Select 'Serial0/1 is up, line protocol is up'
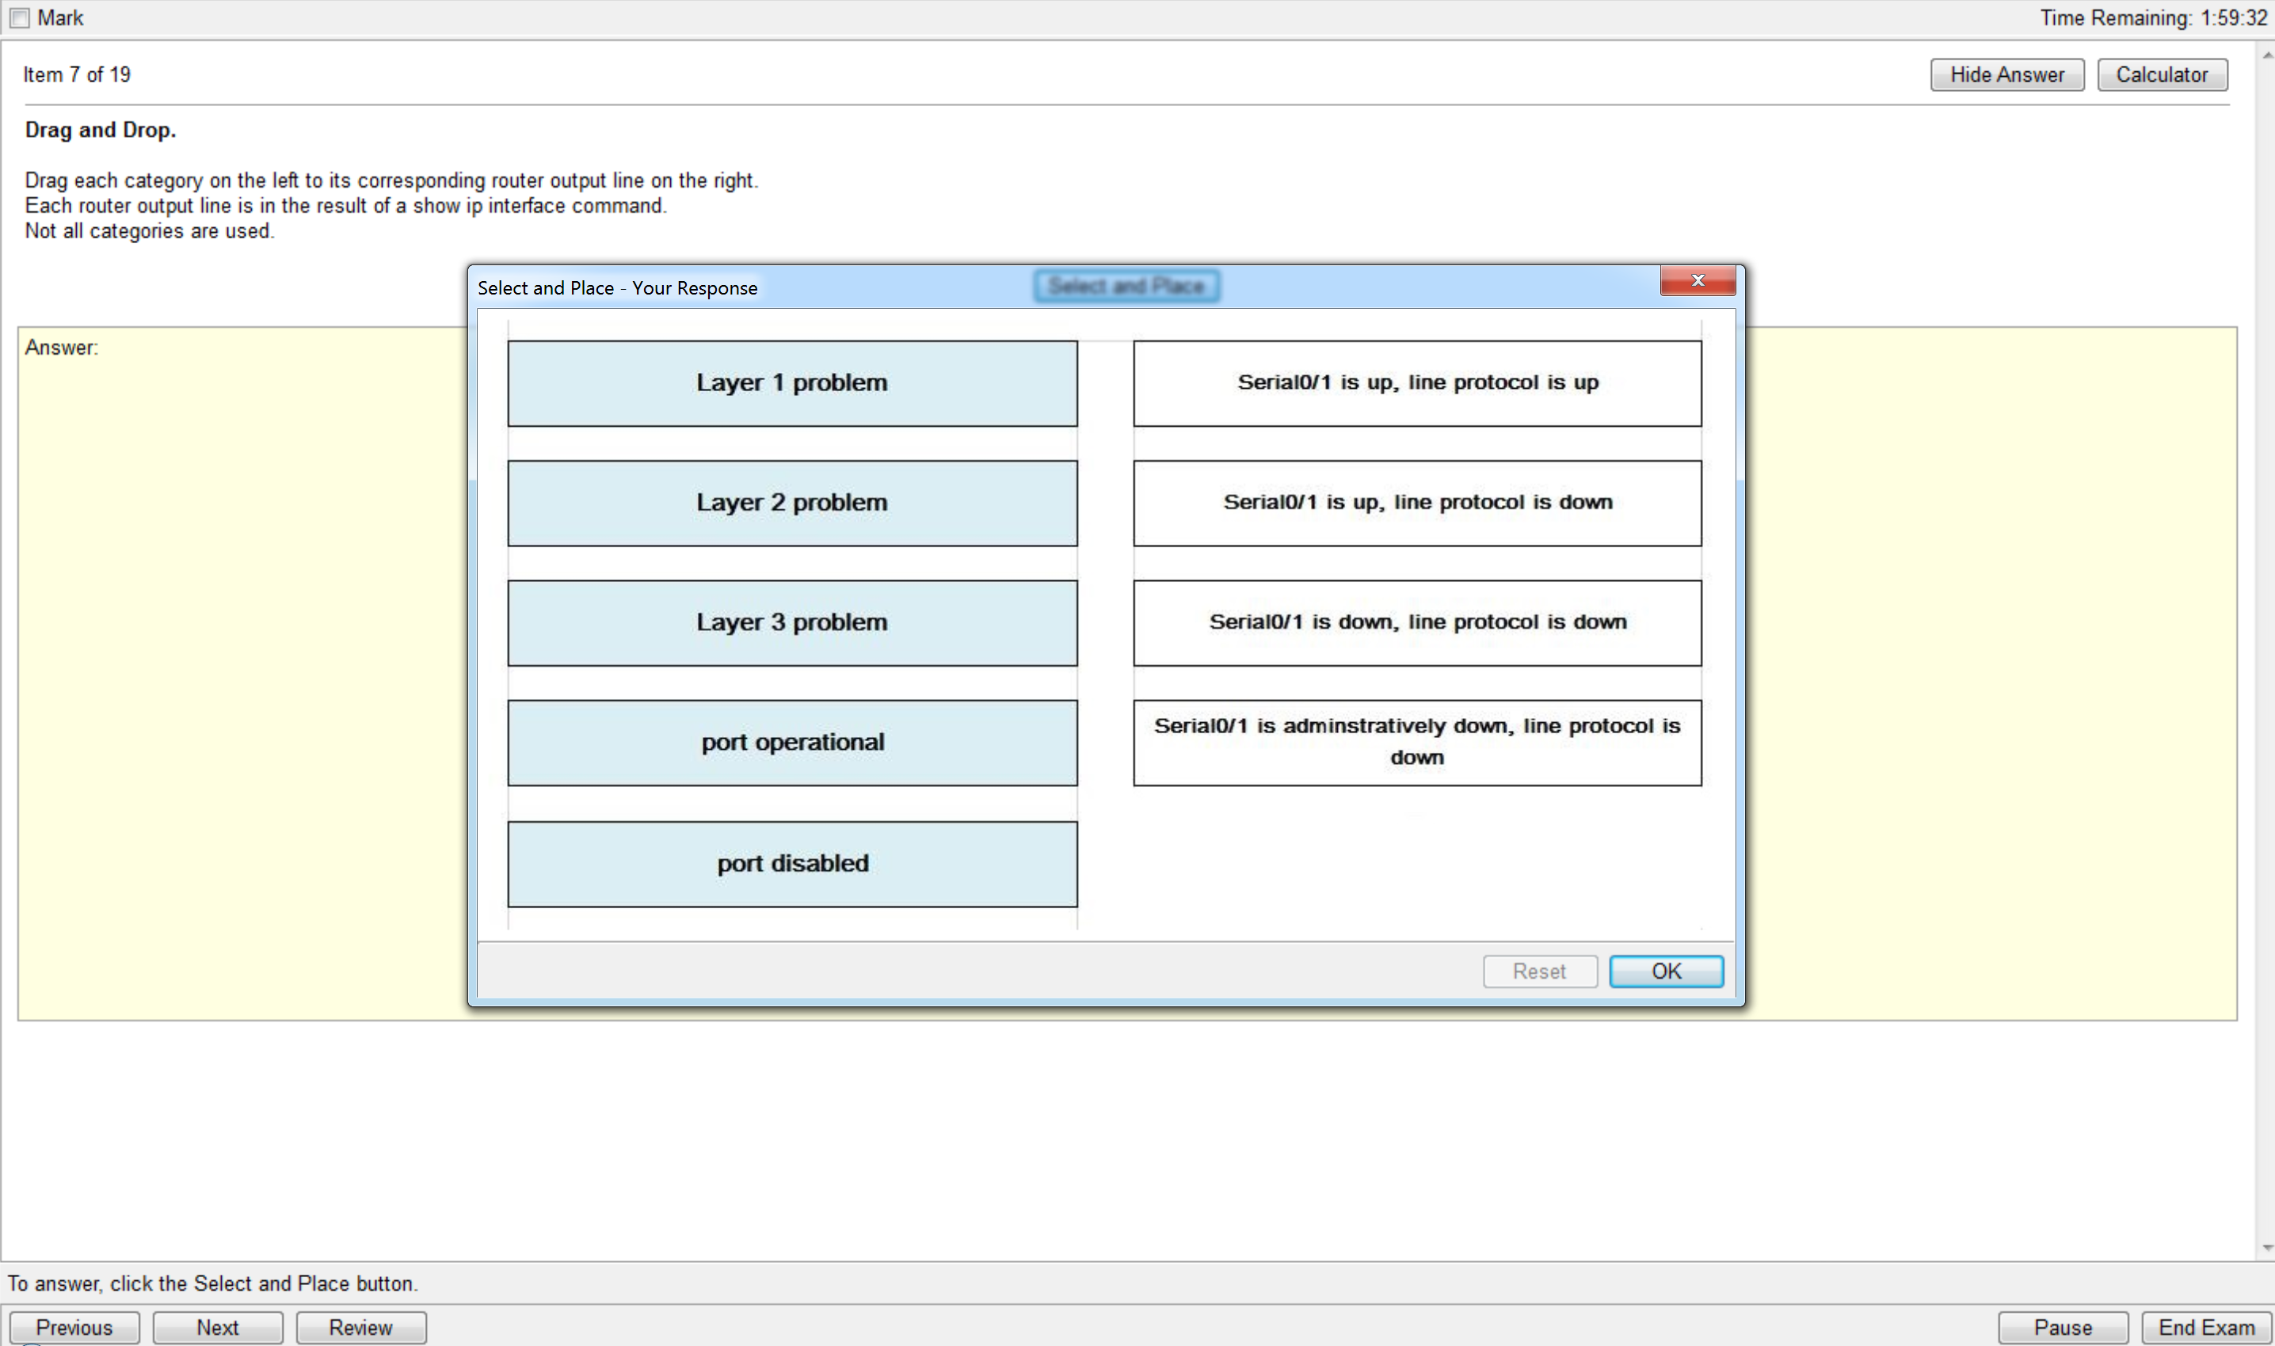The image size is (2275, 1346). [1417, 382]
